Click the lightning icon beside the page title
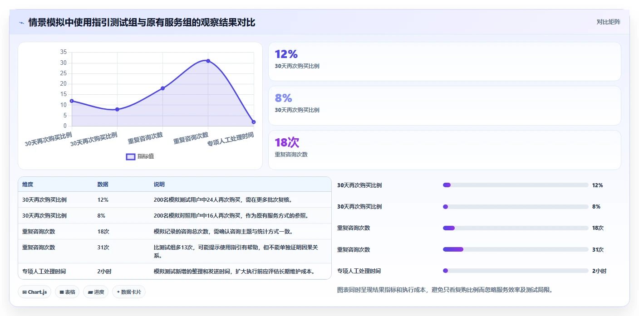This screenshot has width=639, height=316. coord(21,22)
